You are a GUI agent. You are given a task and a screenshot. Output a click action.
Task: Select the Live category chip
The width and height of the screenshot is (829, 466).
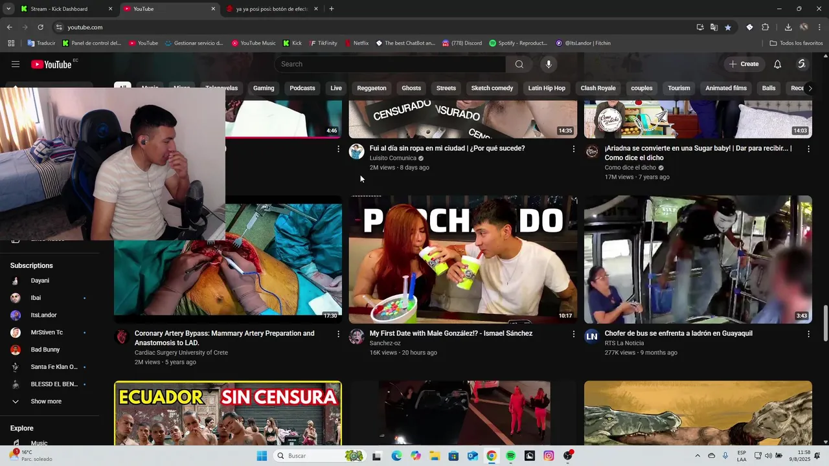[x=336, y=88]
